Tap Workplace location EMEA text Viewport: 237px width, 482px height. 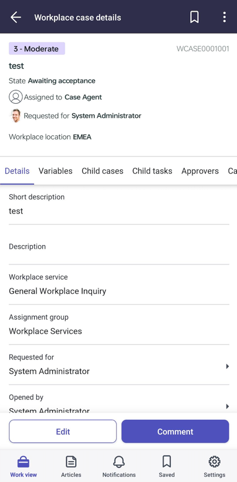[50, 137]
